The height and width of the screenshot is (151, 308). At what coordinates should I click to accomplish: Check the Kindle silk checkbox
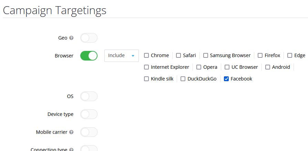click(x=146, y=79)
